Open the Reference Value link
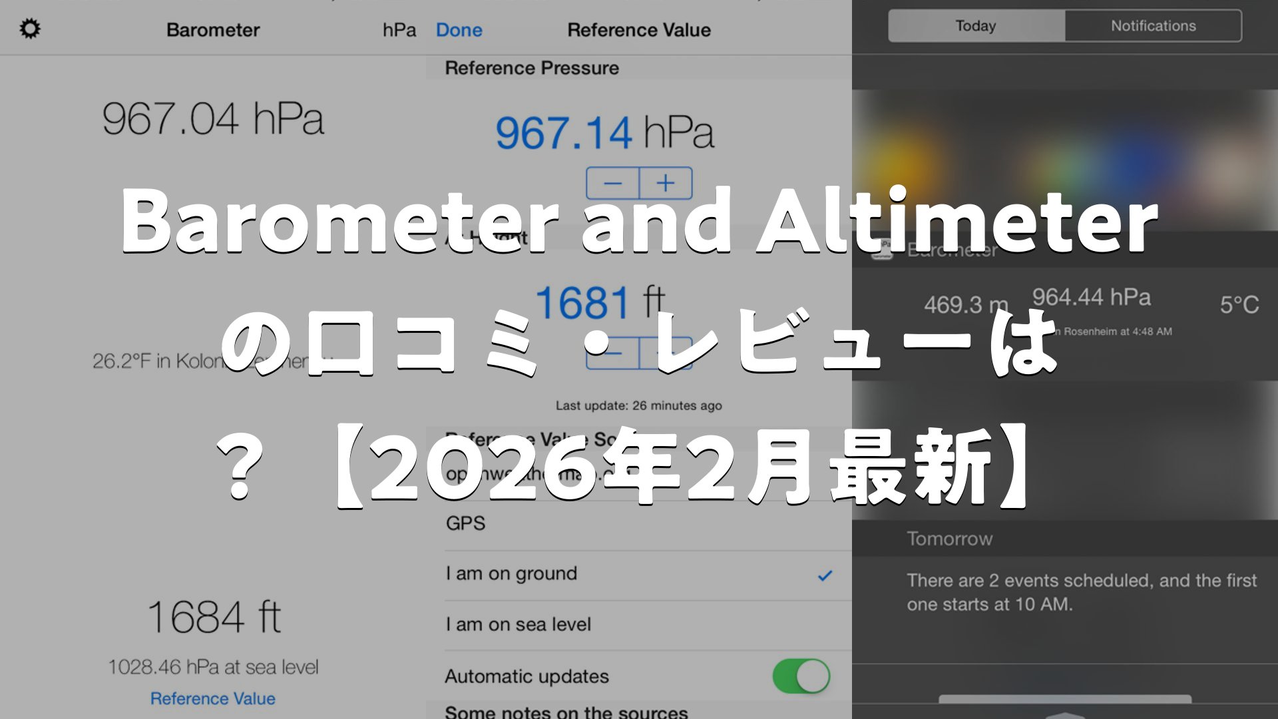Image resolution: width=1278 pixels, height=719 pixels. click(212, 698)
